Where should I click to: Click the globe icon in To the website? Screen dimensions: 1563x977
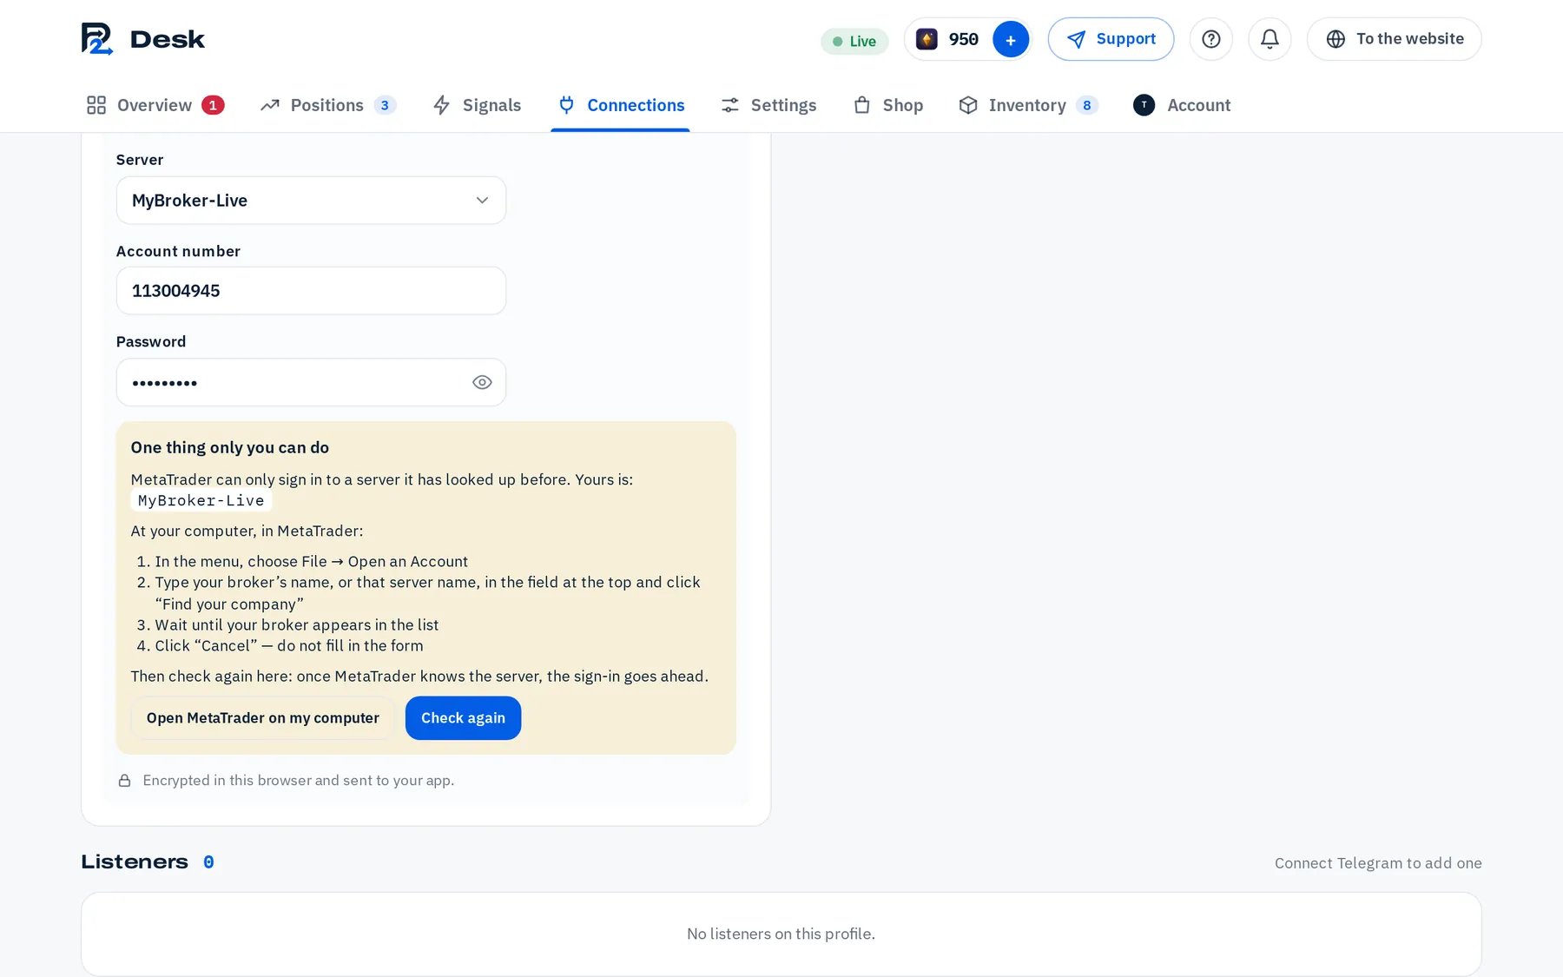(1335, 39)
